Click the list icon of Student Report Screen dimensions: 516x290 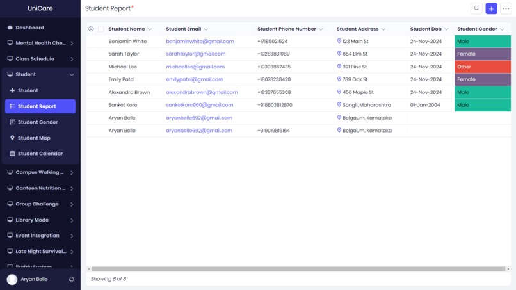12,106
